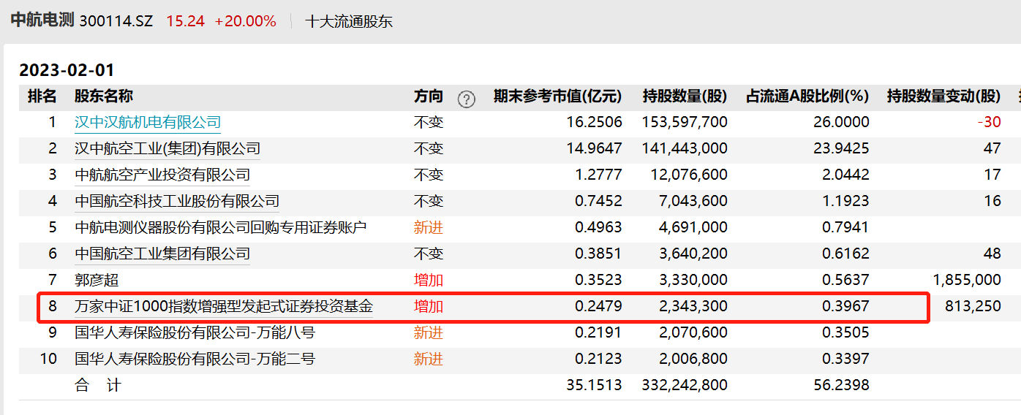
Task: Click holding quantity 2,343,300
Action: pos(693,306)
